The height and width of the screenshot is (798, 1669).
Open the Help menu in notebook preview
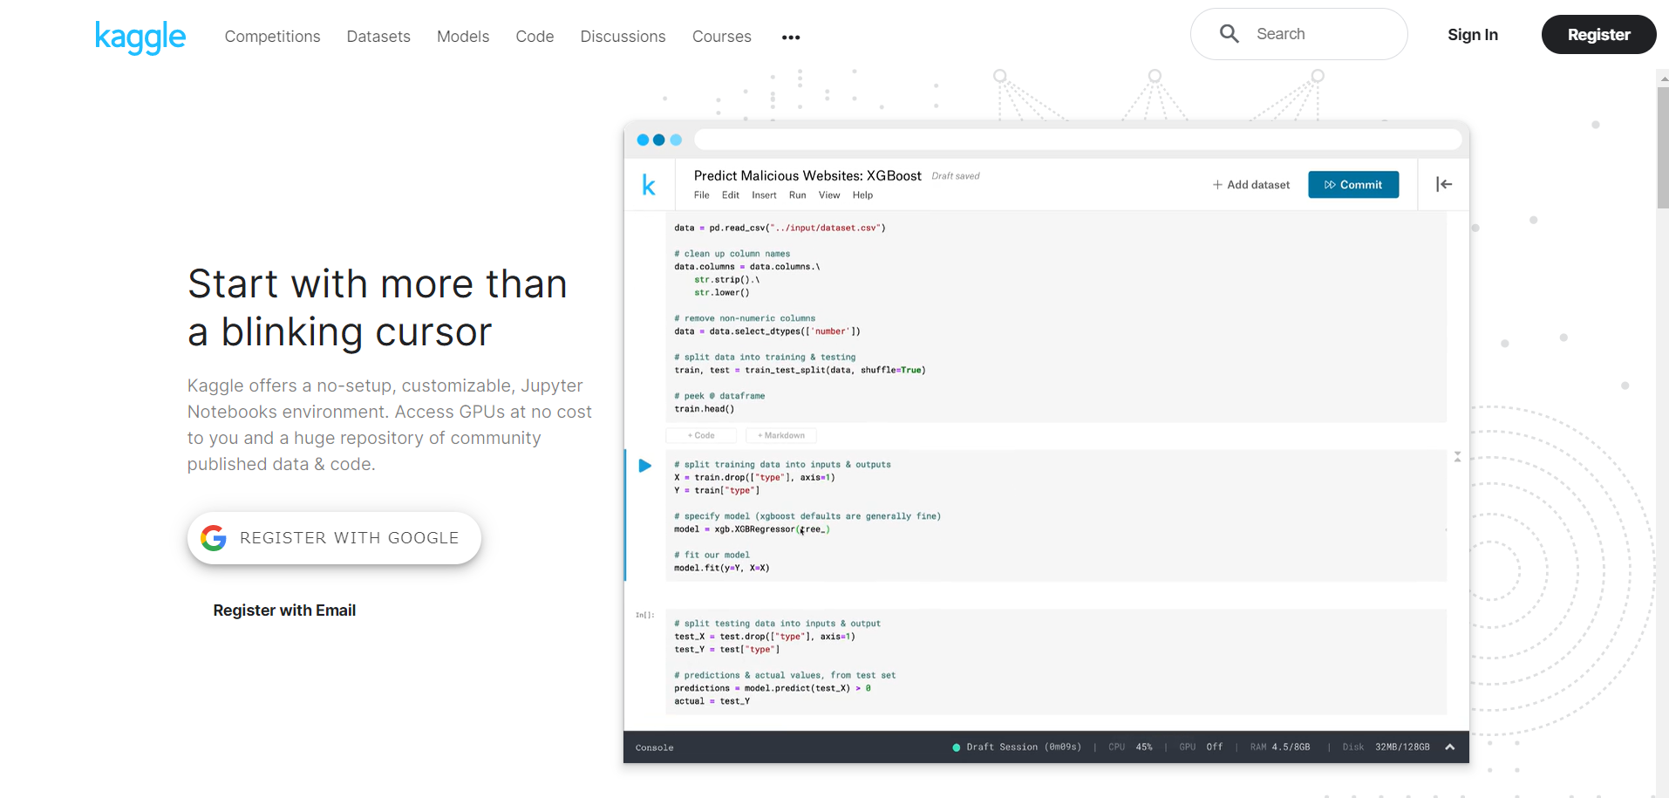[x=862, y=195]
